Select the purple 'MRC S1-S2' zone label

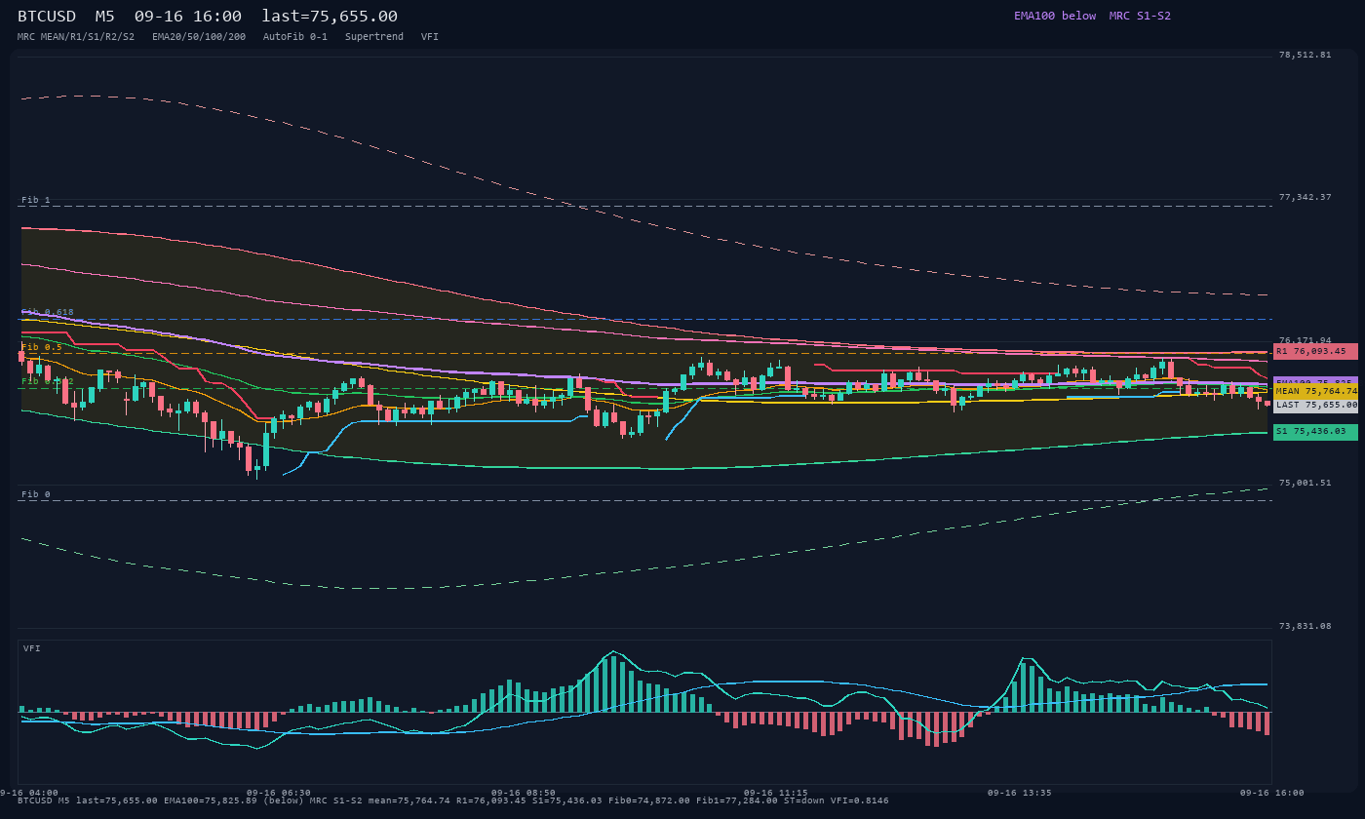1140,16
